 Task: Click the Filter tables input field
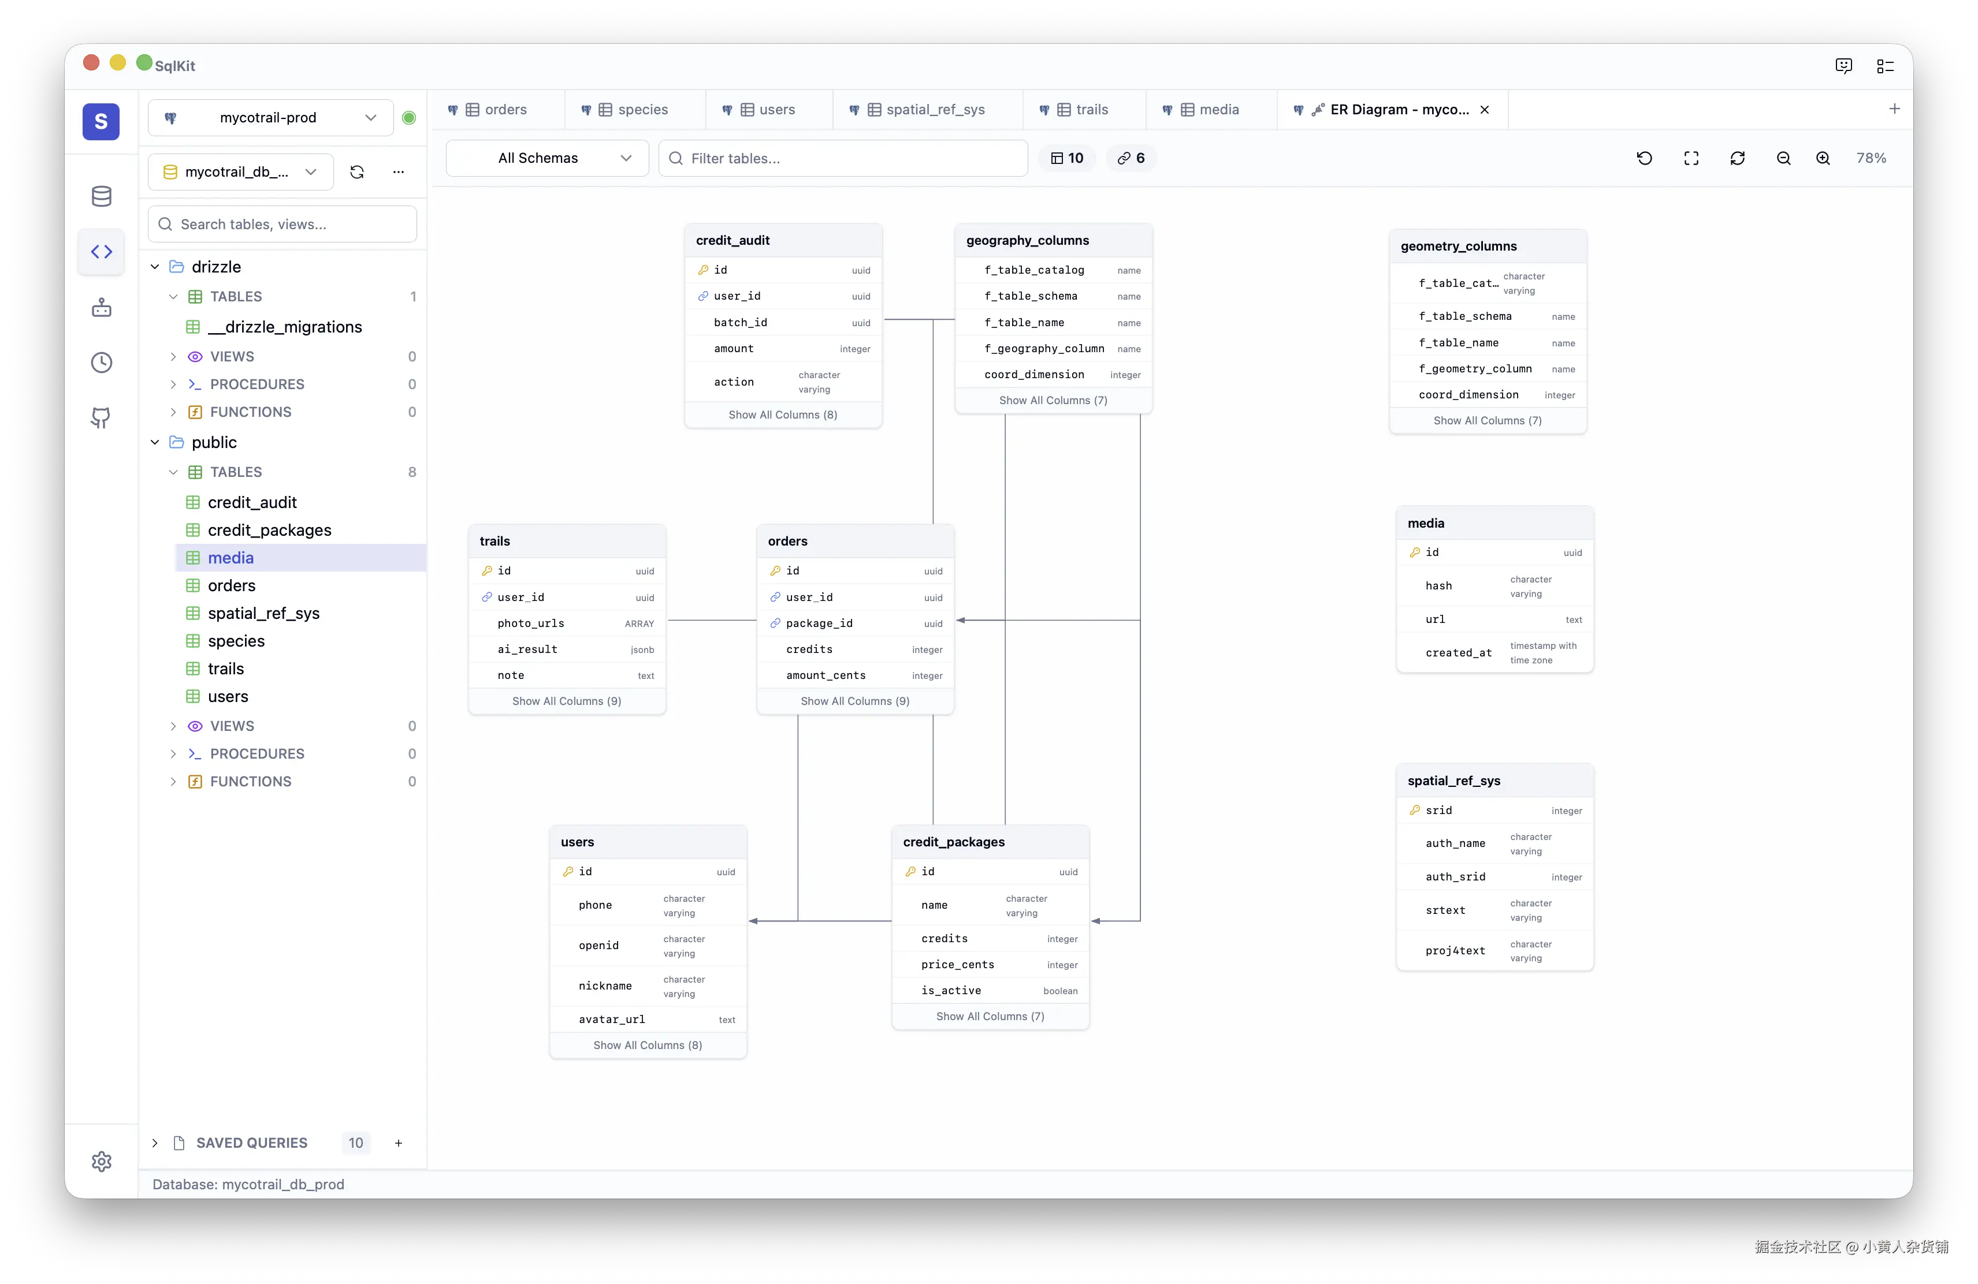(843, 158)
